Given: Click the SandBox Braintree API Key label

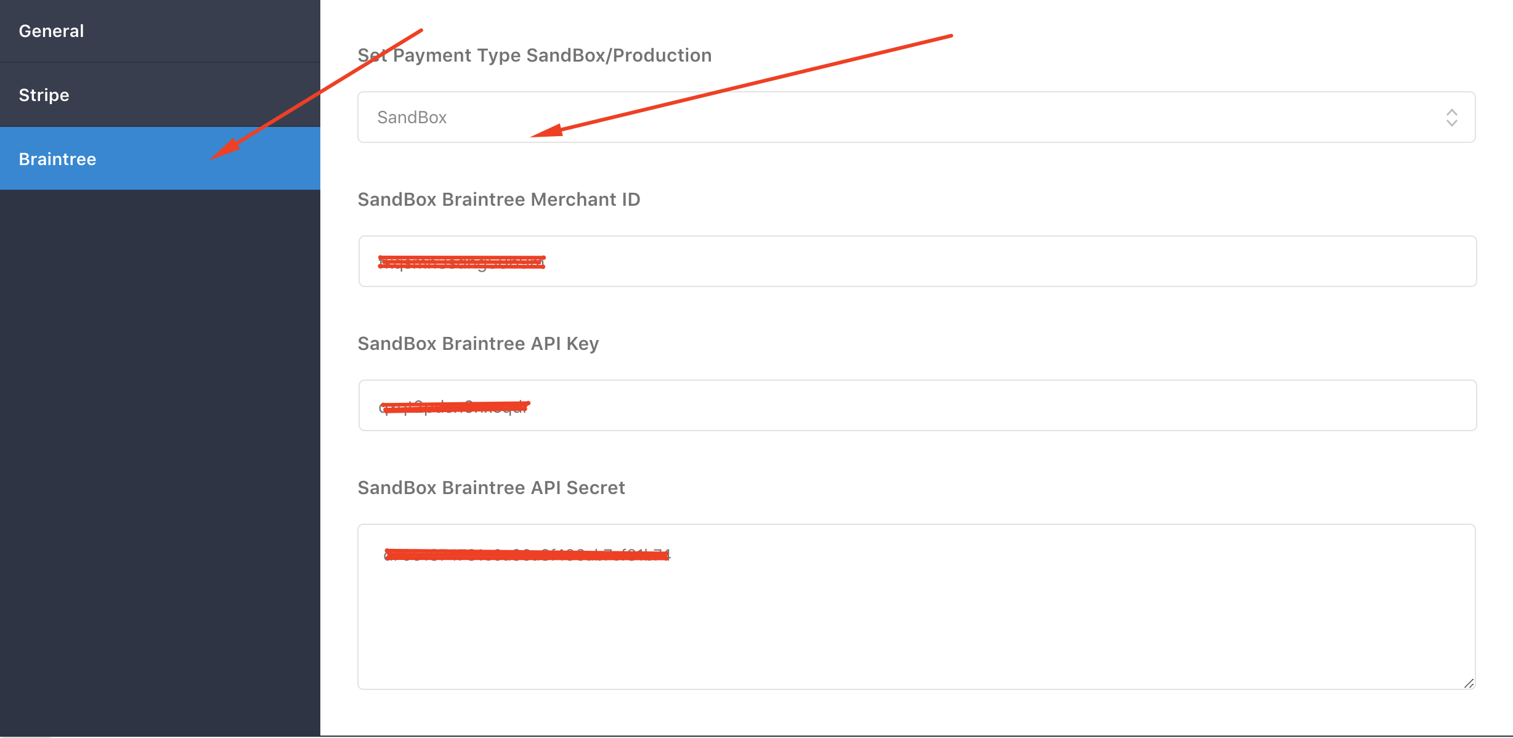Looking at the screenshot, I should 478,344.
